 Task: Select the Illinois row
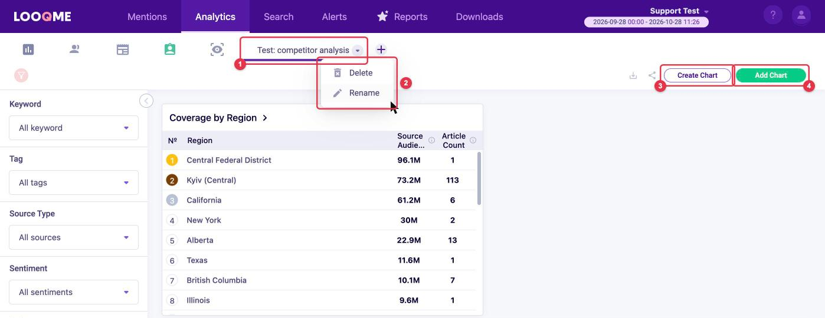(319, 300)
